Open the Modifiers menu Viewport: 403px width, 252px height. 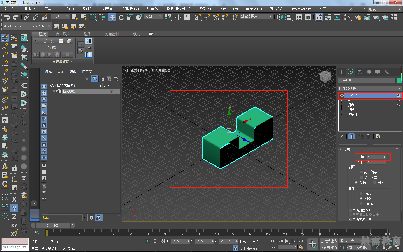click(131, 9)
